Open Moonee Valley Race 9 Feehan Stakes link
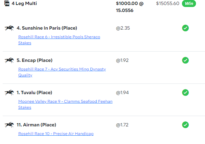This screenshot has height=144, width=205. (65, 104)
